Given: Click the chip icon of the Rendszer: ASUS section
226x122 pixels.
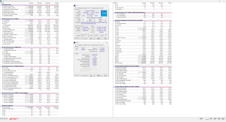Looking at the screenshot, I should point(3,4).
